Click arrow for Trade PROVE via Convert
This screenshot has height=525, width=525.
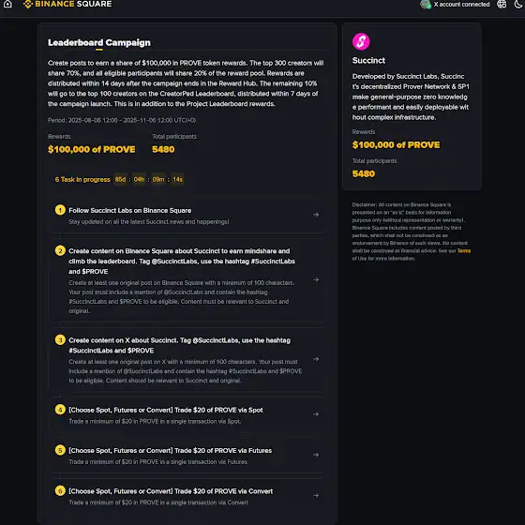(x=316, y=495)
